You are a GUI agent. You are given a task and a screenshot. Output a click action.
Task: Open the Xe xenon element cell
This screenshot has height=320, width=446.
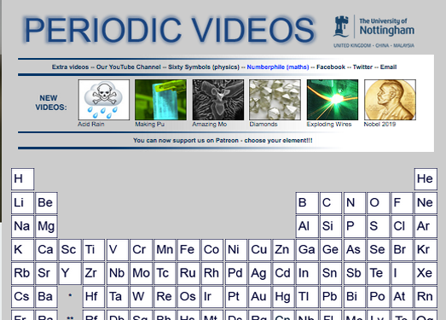pyautogui.click(x=426, y=273)
